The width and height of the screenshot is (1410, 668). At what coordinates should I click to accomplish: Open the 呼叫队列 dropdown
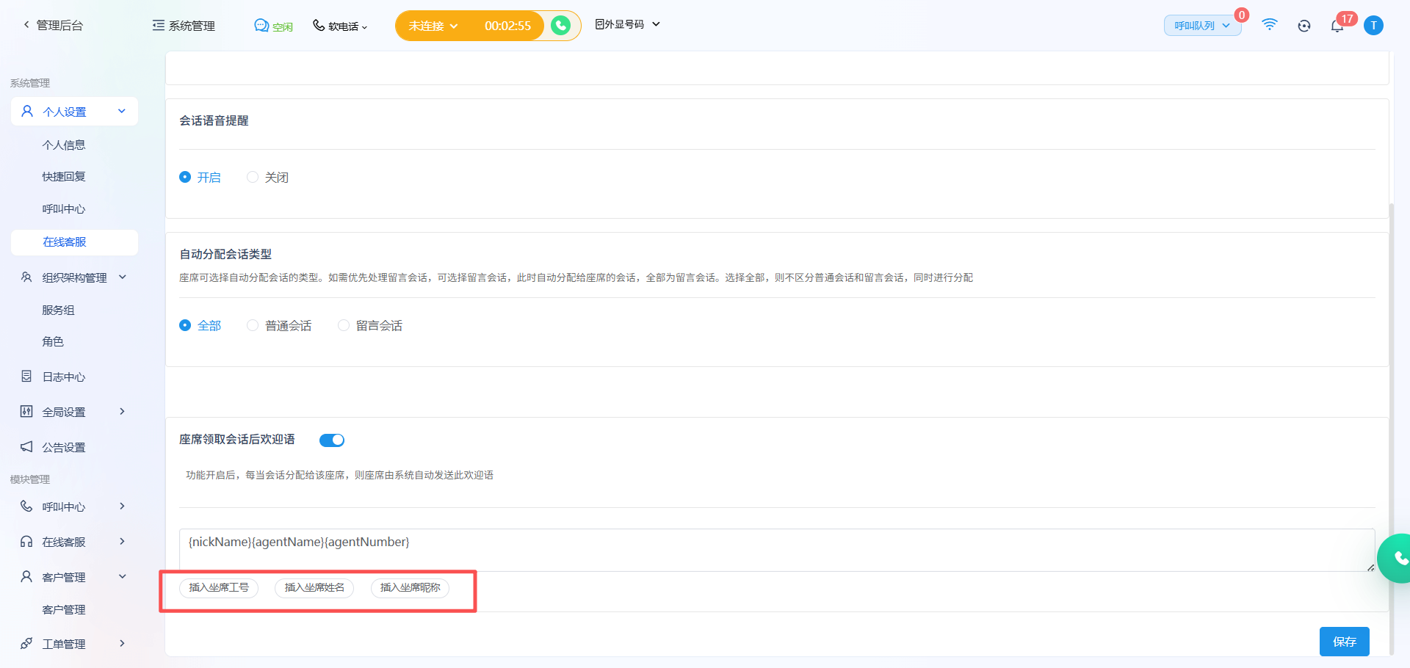(1202, 26)
